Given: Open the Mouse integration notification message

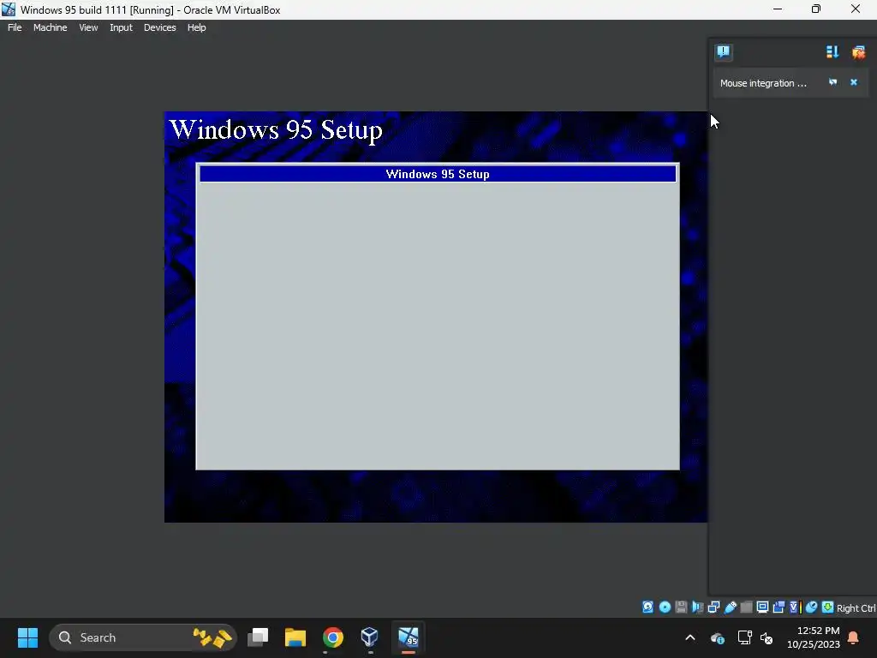Looking at the screenshot, I should 763,83.
